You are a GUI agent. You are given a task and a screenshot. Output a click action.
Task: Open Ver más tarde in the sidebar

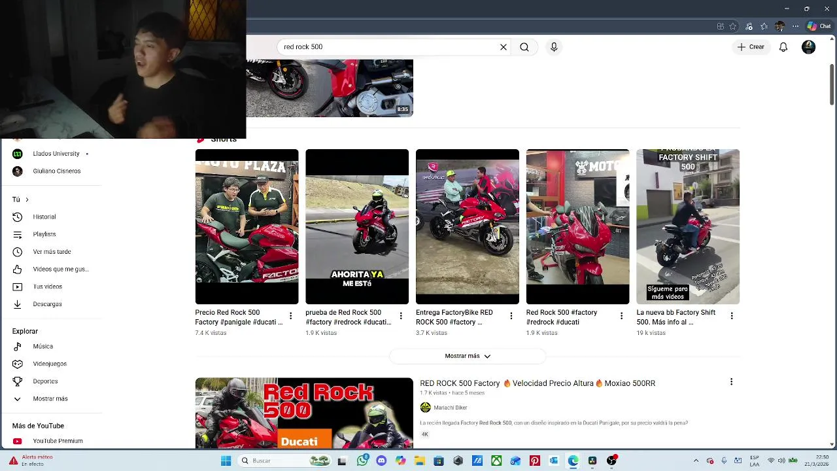(51, 252)
